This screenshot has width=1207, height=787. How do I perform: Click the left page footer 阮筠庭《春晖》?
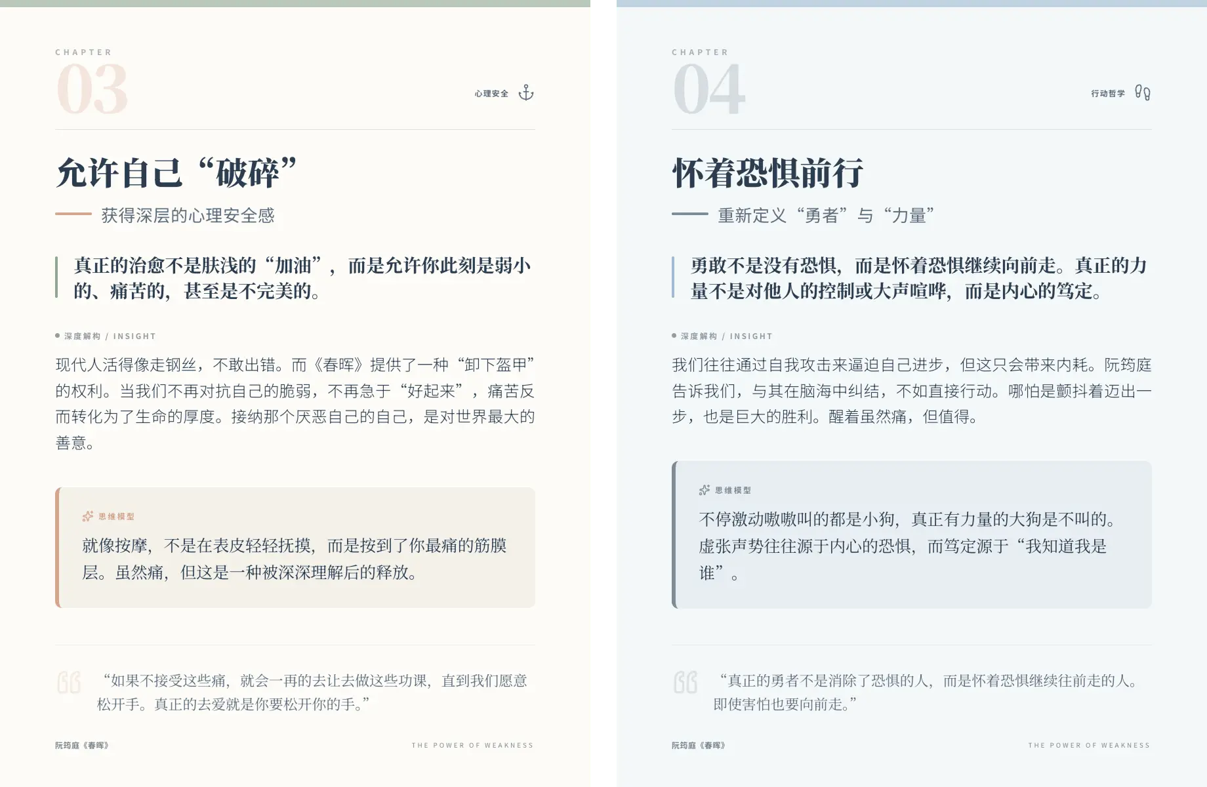(82, 745)
